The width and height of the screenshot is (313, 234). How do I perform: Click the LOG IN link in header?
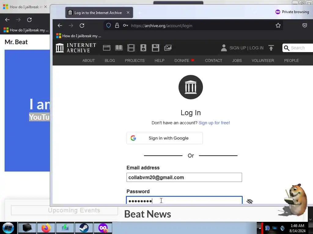tap(256, 48)
